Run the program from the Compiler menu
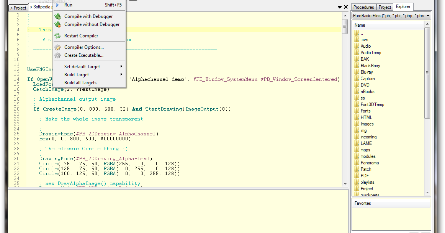The image size is (445, 233). (89, 5)
